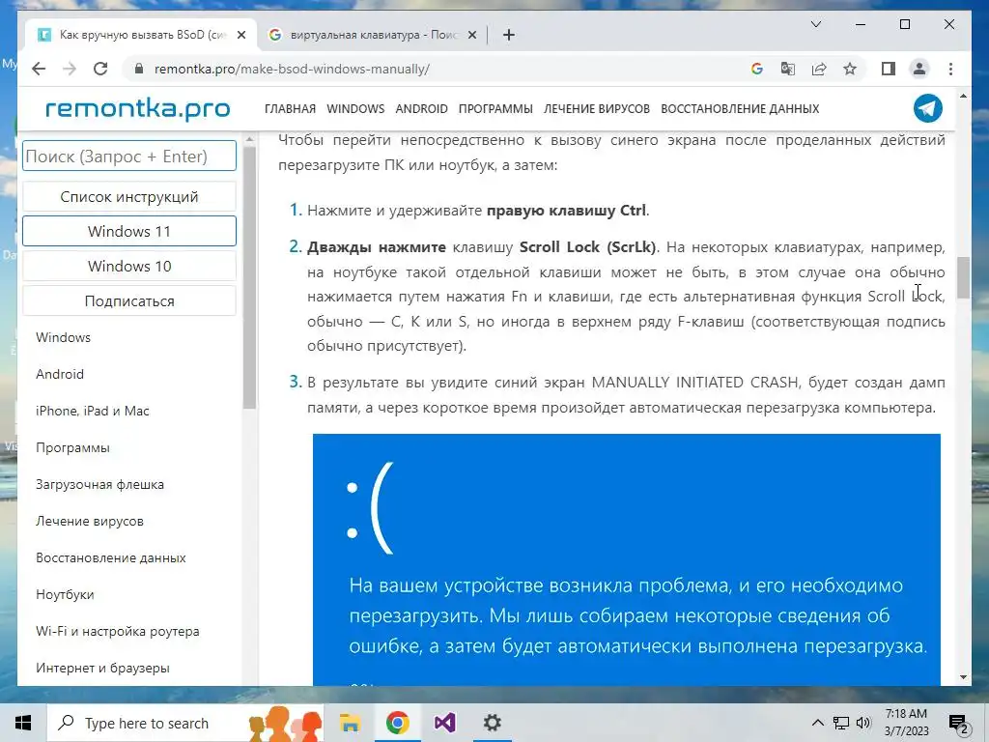Screen dimensions: 989x742
Task: Click the remontka.pro logo
Action: (137, 108)
